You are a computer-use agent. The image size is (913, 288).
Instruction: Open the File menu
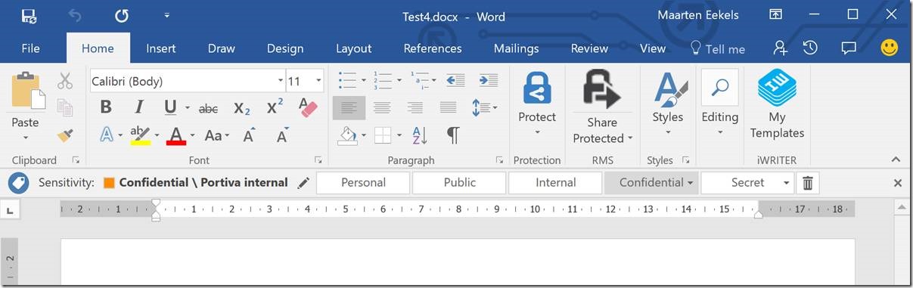point(30,48)
